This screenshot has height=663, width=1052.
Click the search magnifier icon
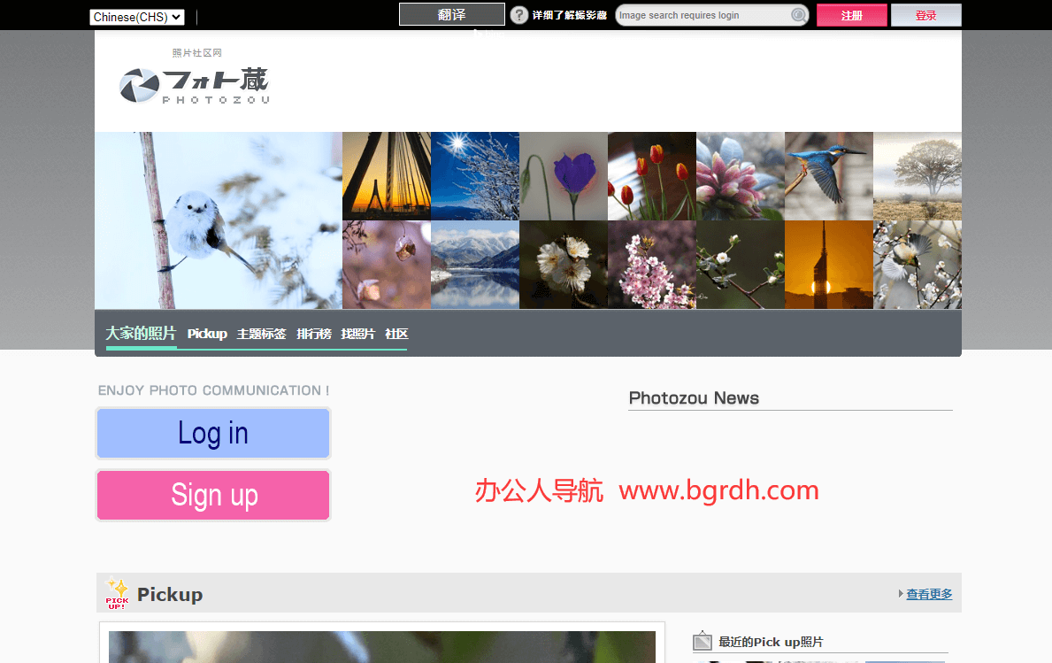point(797,14)
